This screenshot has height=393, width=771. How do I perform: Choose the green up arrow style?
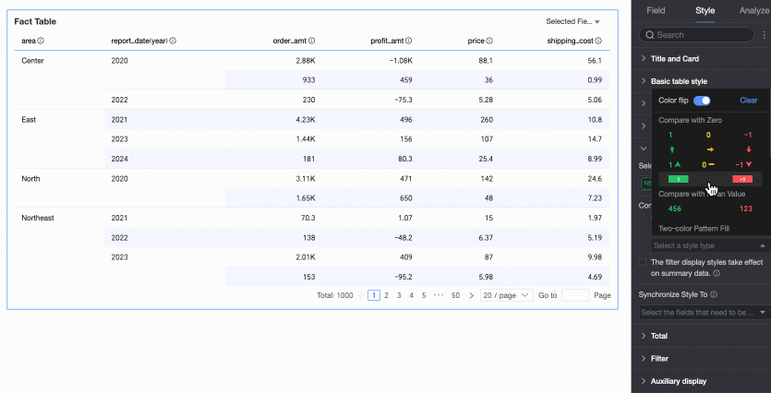click(672, 149)
